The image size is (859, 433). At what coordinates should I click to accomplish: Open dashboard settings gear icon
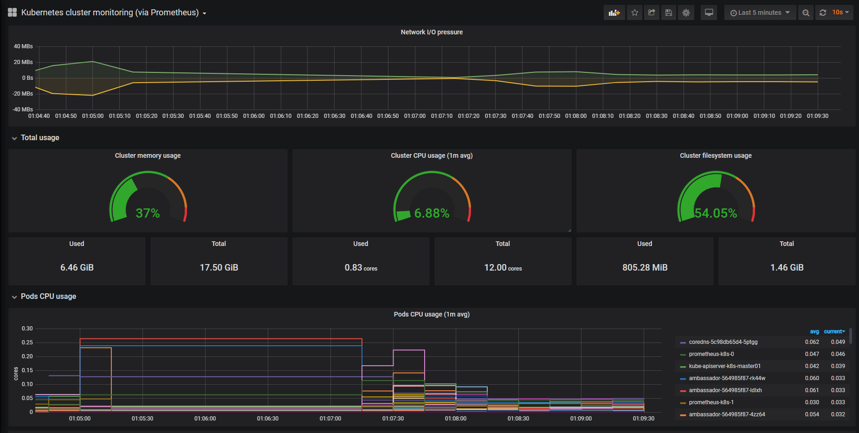tap(686, 13)
